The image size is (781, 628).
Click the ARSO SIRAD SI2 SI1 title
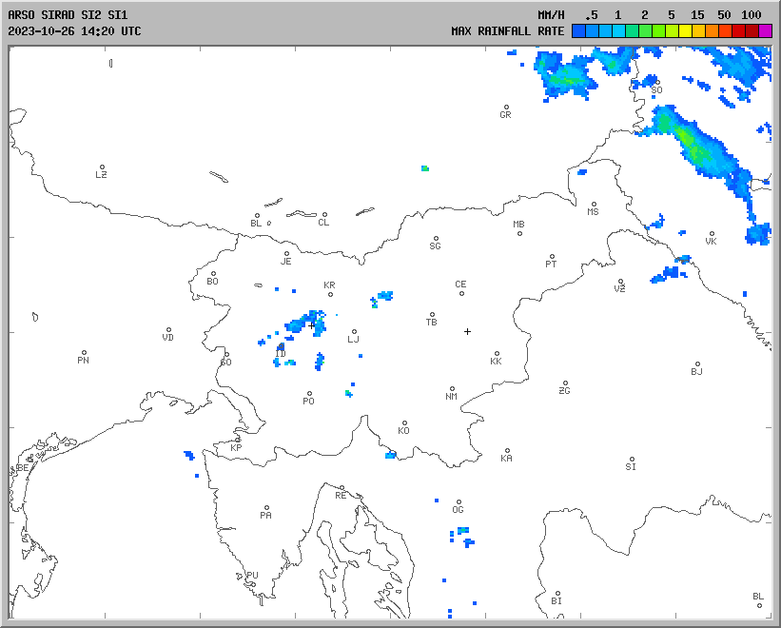click(67, 15)
